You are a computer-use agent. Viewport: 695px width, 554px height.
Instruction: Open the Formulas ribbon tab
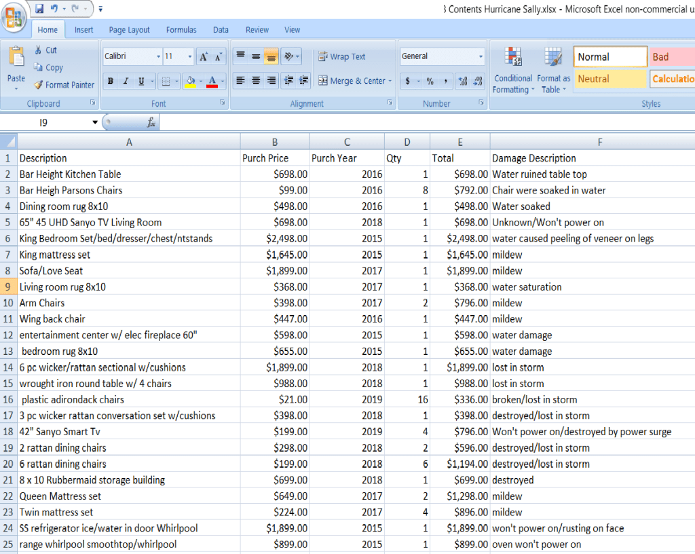coord(181,30)
